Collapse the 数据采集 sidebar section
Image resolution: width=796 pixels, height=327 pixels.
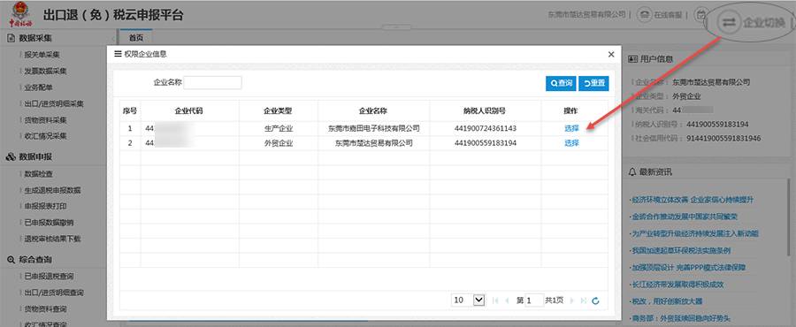[35, 38]
